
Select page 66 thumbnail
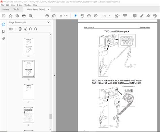coord(28,69)
